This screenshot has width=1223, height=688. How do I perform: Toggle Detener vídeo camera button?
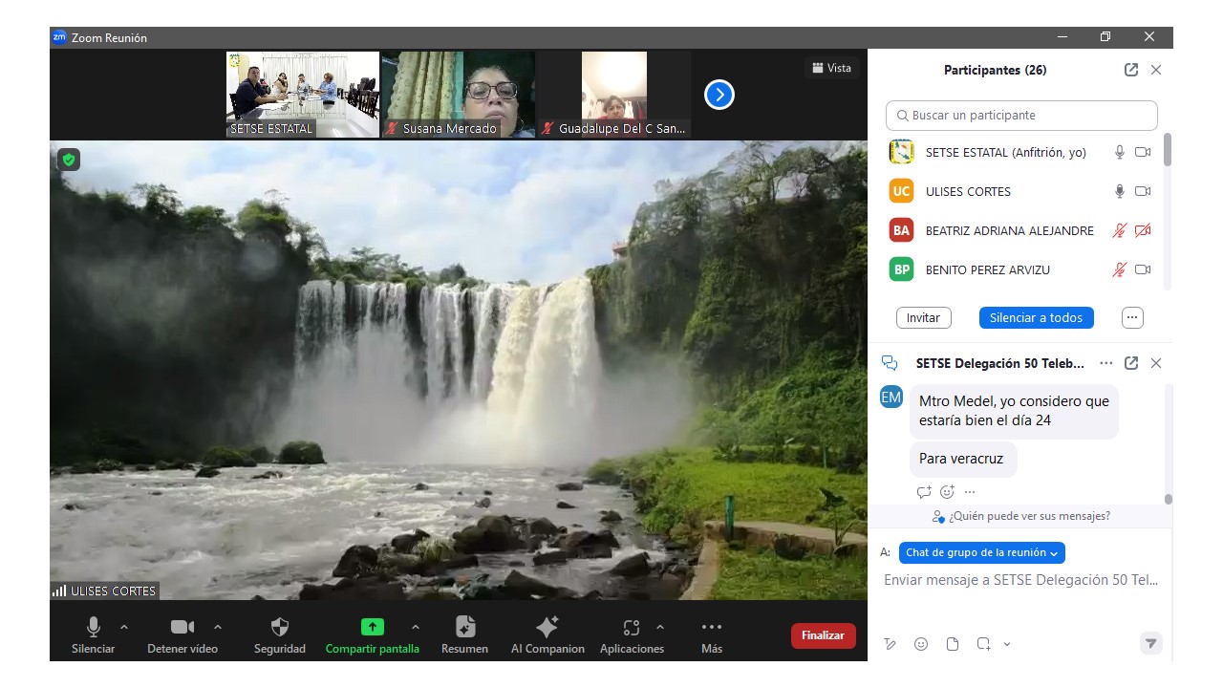[182, 628]
